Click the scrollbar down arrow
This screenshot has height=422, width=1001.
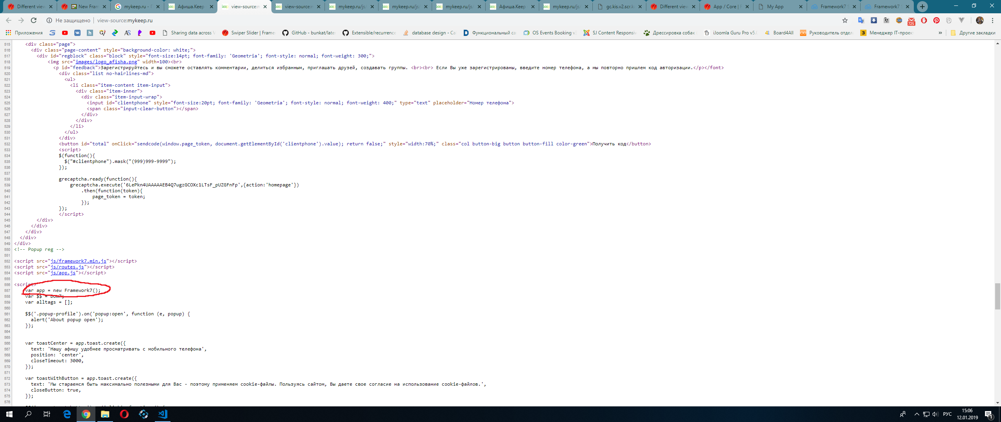997,403
